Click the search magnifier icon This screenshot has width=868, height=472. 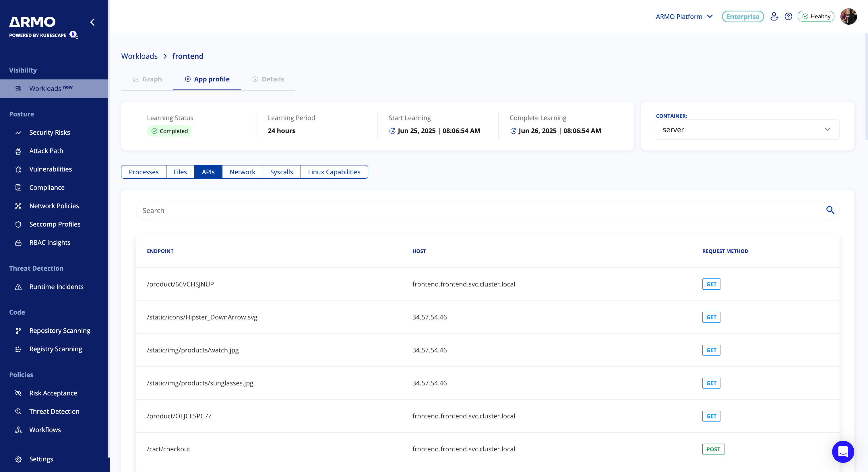tap(830, 210)
